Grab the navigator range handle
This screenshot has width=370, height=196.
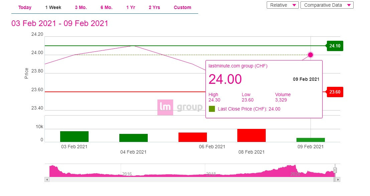coord(335,170)
